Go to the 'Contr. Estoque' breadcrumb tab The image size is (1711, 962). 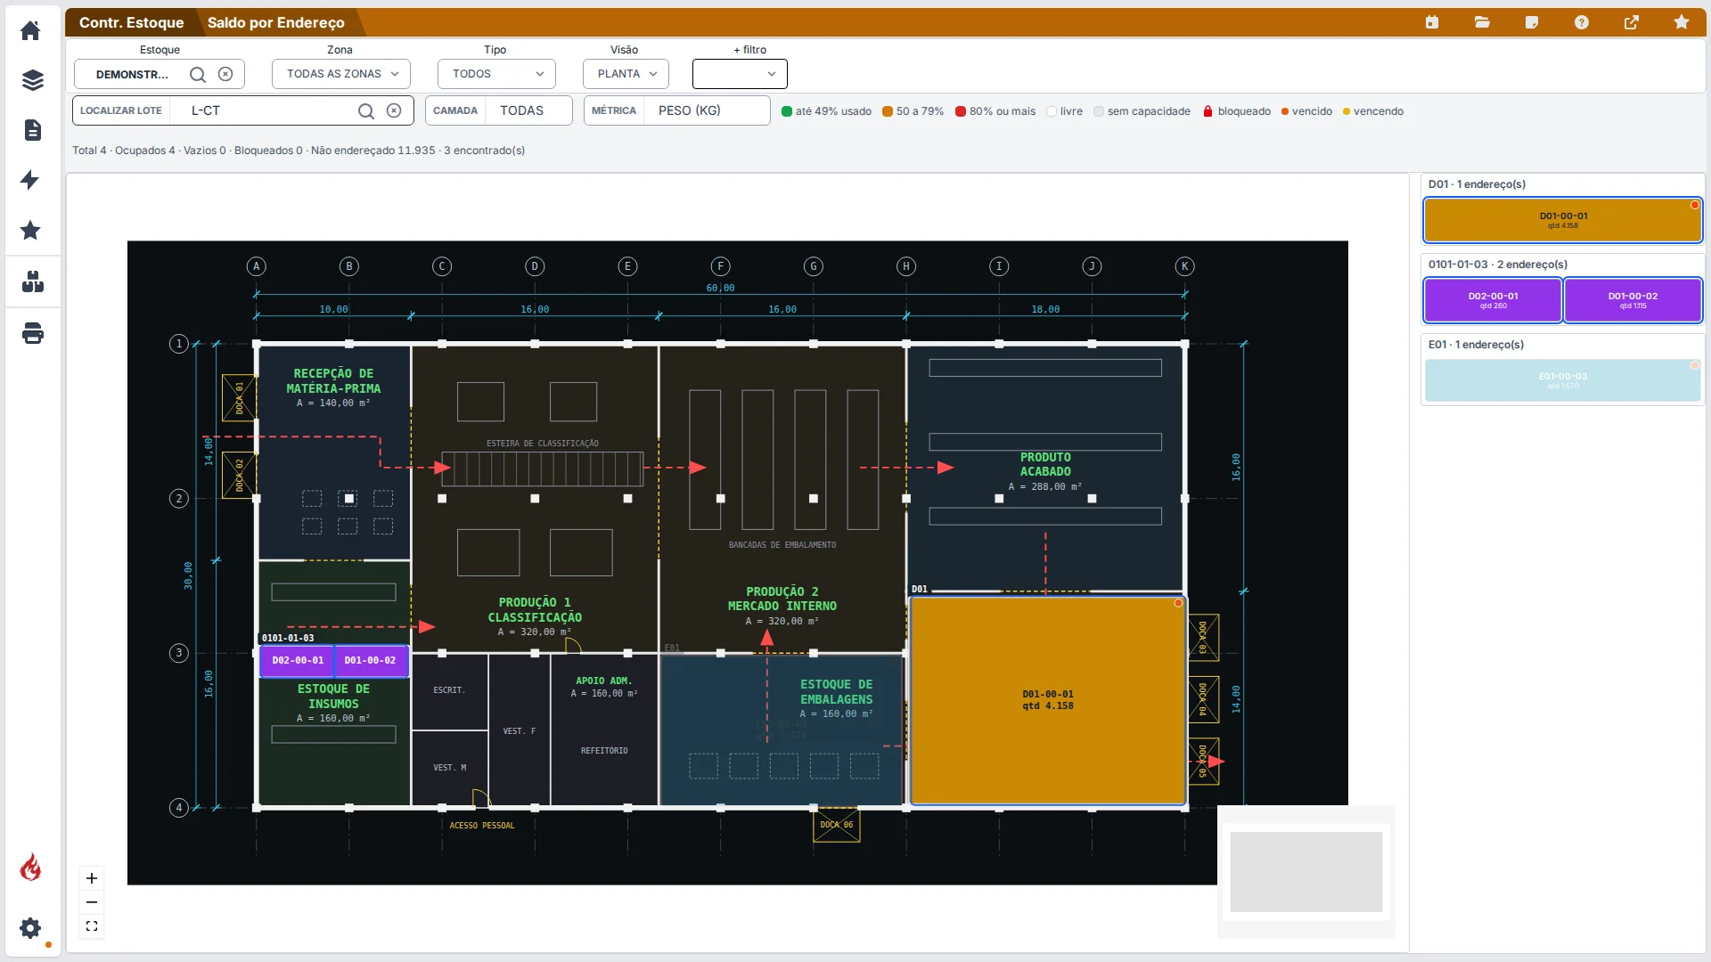click(131, 22)
